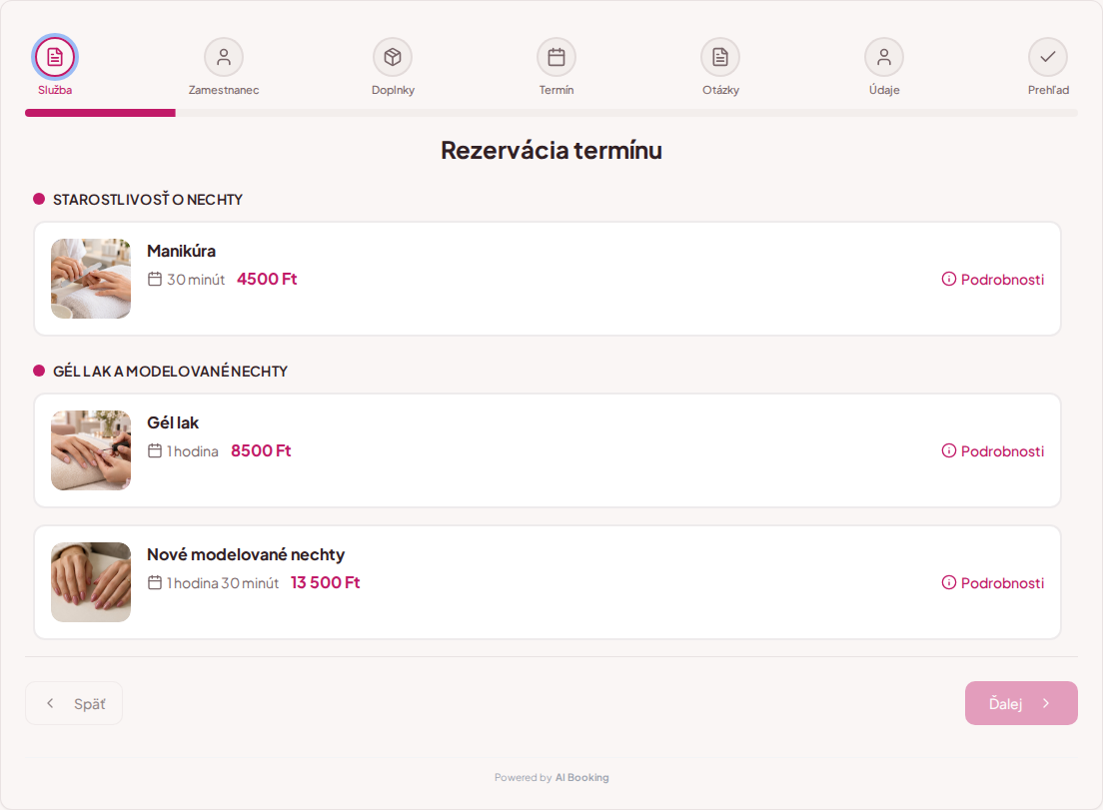Select the Gél lak photo thumbnail
This screenshot has width=1103, height=810.
click(x=91, y=450)
